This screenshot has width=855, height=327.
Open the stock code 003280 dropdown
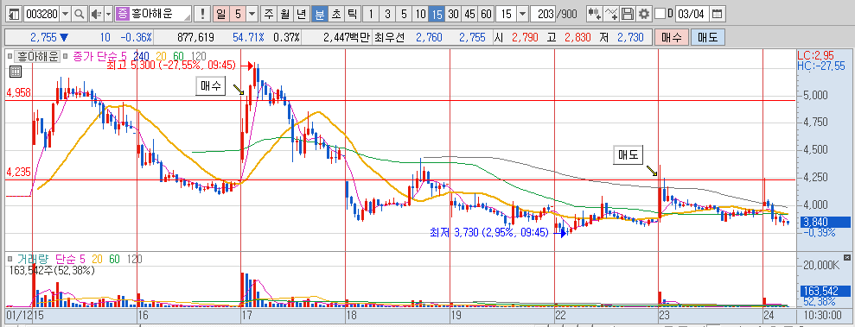[x=66, y=14]
